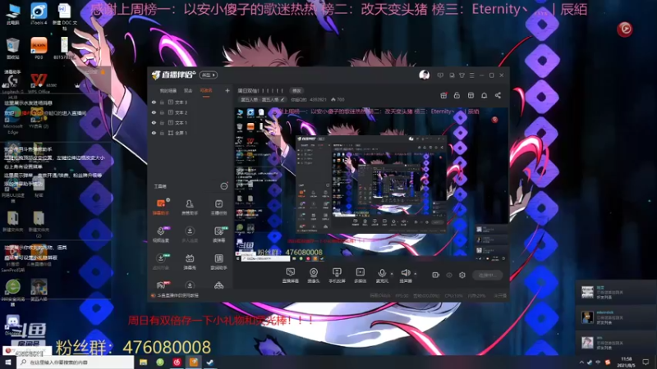Expand the speaker options arrow
This screenshot has height=369, width=657.
click(x=416, y=274)
